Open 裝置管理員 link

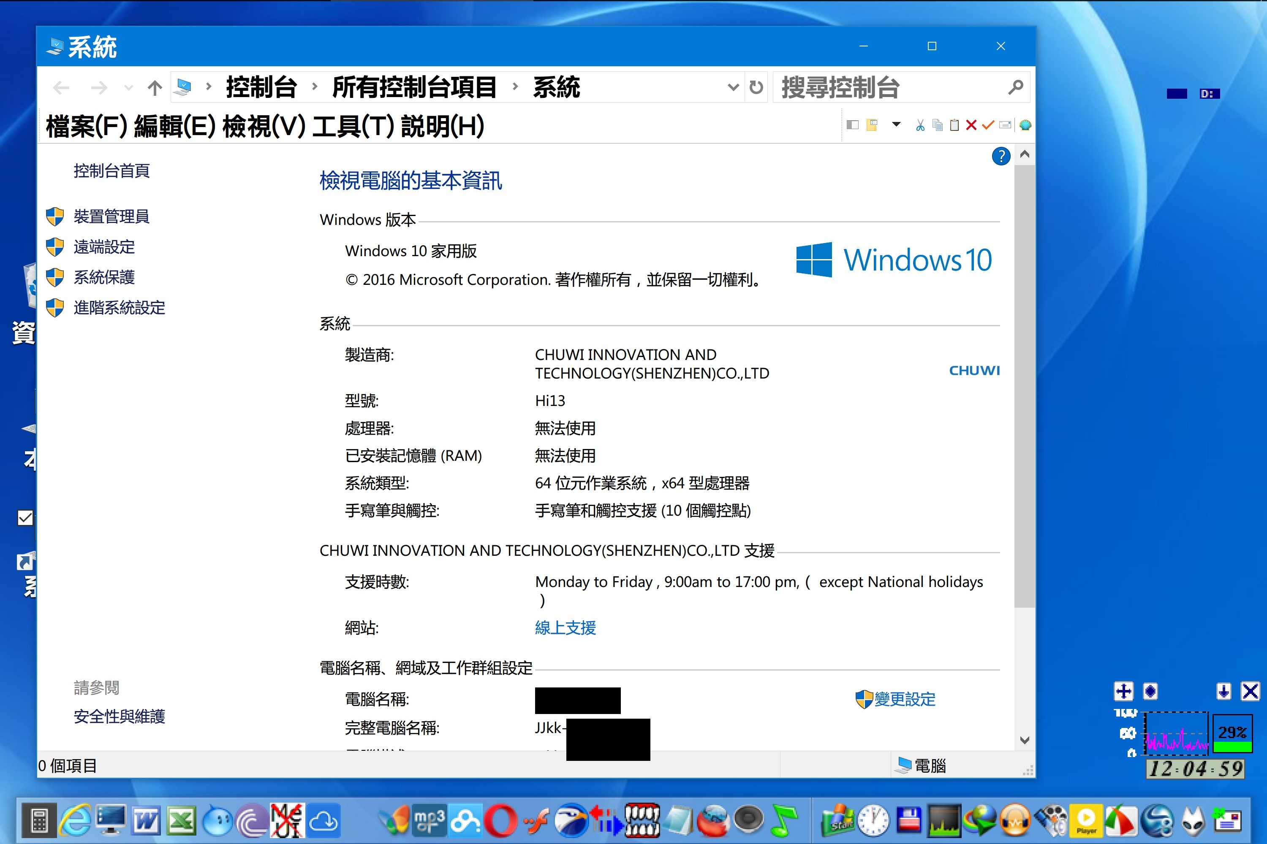click(111, 216)
